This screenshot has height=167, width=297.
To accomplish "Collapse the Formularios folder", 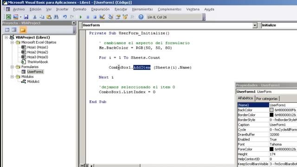I will pos(12,67).
